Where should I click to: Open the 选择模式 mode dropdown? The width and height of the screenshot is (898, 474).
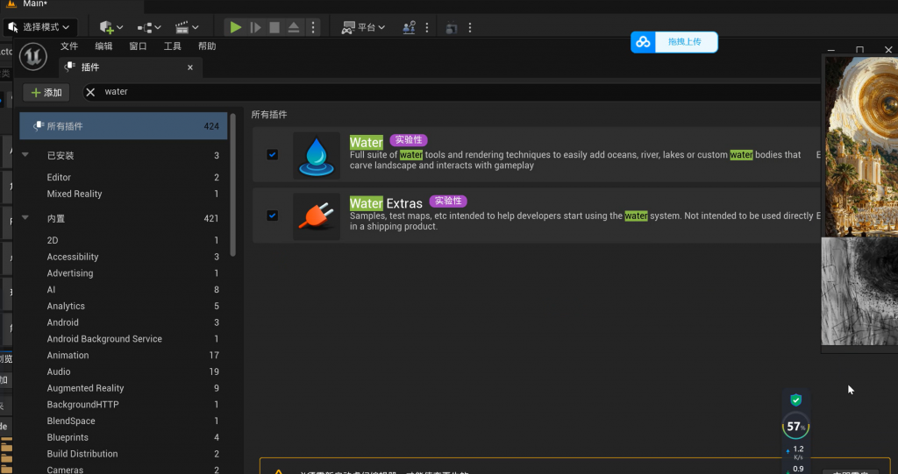pos(39,27)
